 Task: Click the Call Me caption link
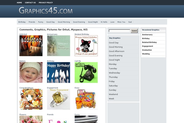[78, 61]
